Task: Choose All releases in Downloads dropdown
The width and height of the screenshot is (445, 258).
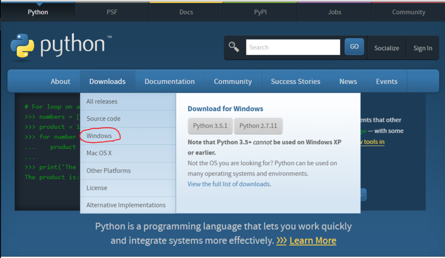Action: coord(128,101)
